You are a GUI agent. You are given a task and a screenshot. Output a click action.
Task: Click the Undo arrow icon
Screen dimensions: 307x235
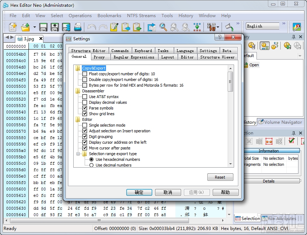(92, 27)
